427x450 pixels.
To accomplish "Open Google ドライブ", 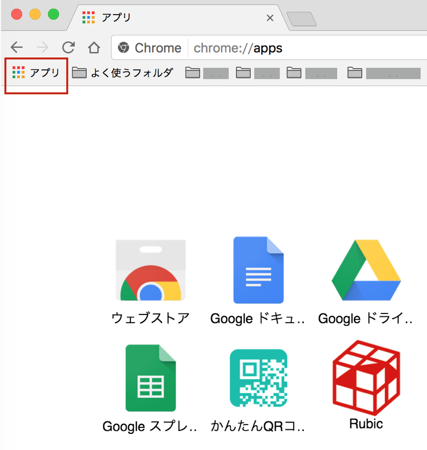I will pos(366,270).
